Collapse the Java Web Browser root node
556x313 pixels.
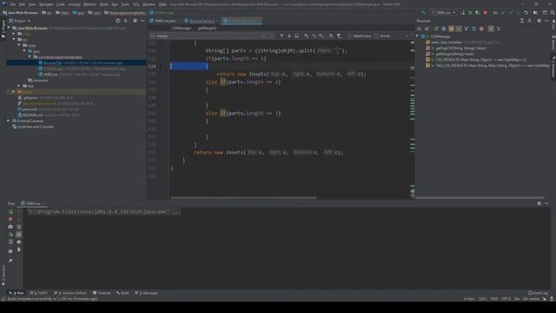point(10,28)
